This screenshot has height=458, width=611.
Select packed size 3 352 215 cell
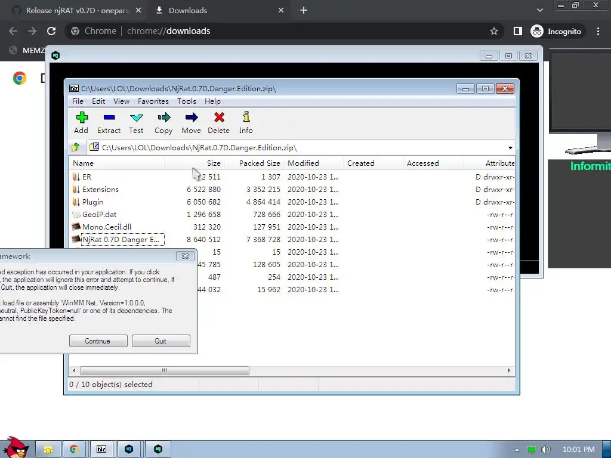(x=263, y=189)
